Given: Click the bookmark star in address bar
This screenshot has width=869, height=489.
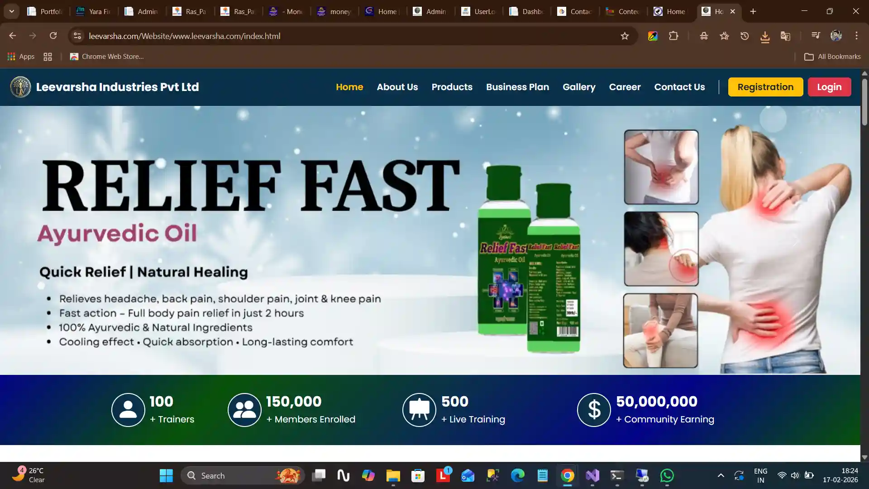Looking at the screenshot, I should 625,36.
